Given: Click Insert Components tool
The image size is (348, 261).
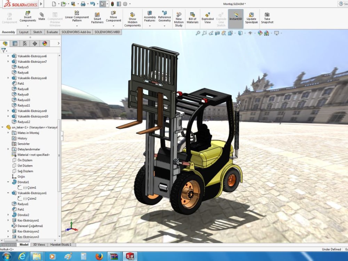Looking at the screenshot, I should click(28, 17).
